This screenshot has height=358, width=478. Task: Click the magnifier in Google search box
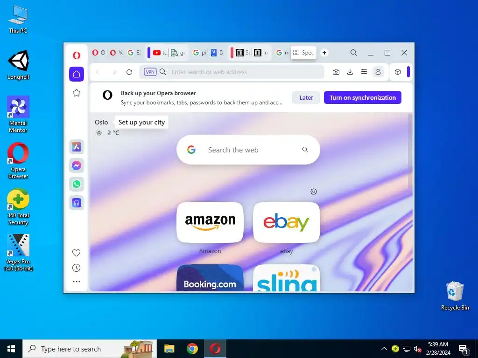[x=305, y=150]
